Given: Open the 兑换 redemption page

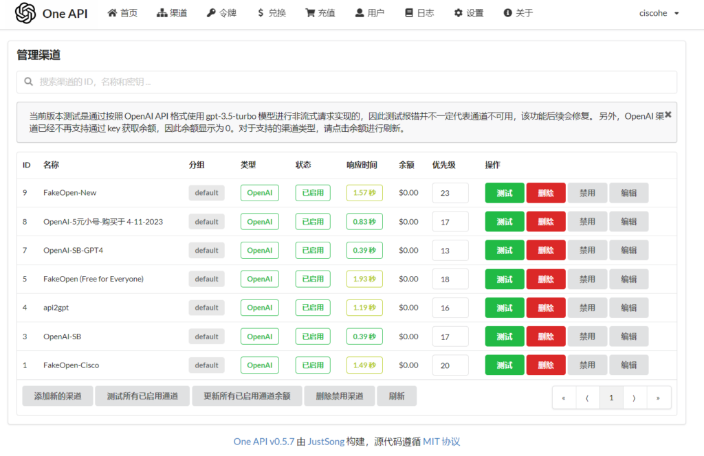Looking at the screenshot, I should click(271, 13).
